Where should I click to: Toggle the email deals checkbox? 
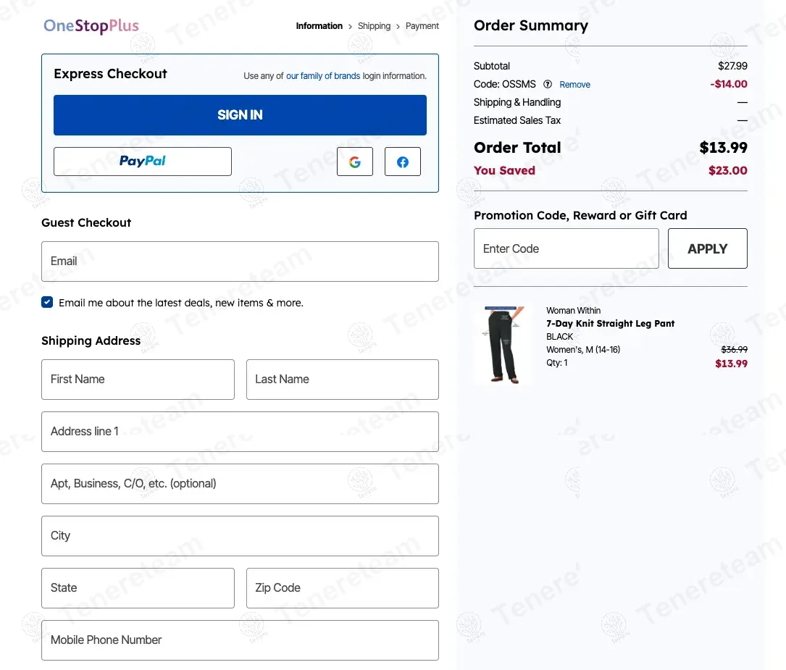[x=47, y=303]
